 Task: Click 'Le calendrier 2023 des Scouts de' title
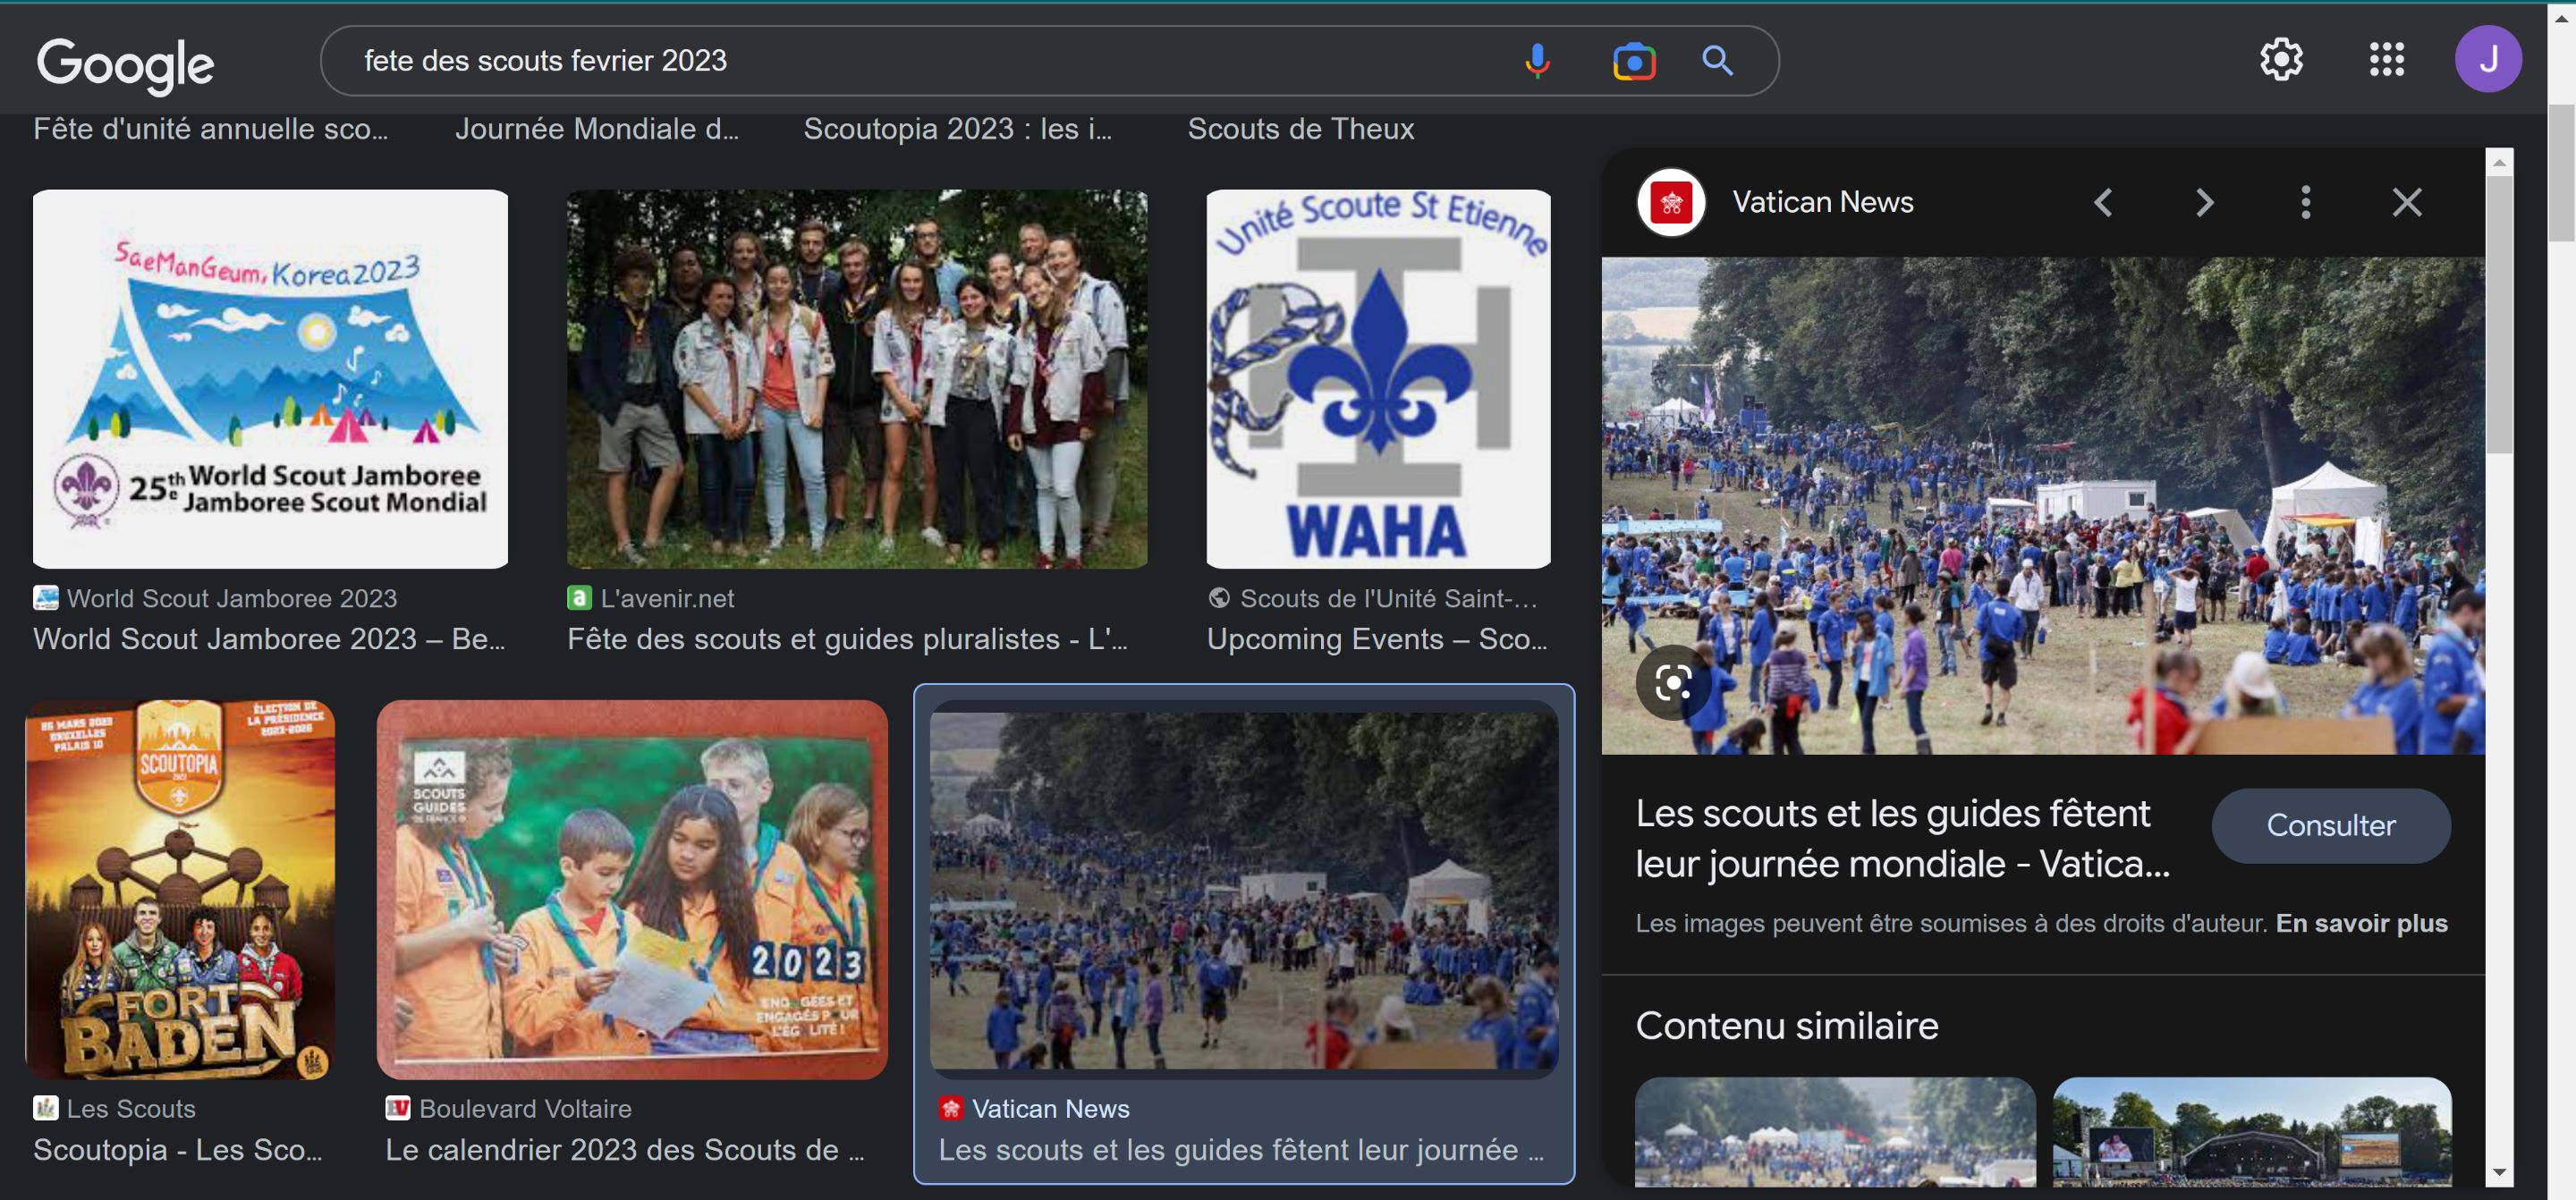point(625,1150)
